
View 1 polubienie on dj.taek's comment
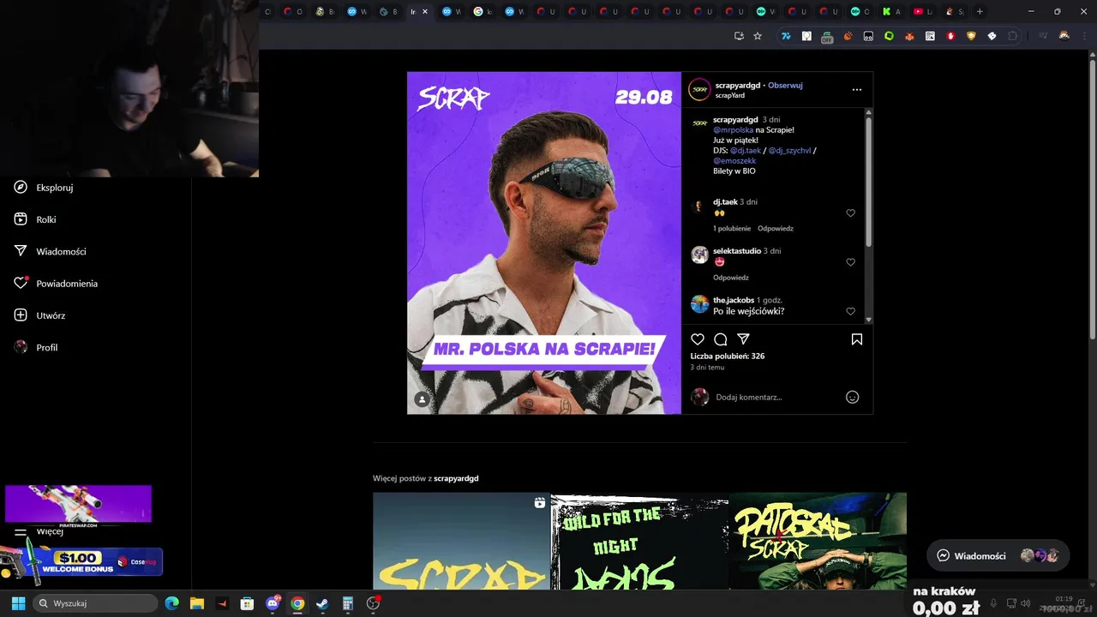click(732, 229)
